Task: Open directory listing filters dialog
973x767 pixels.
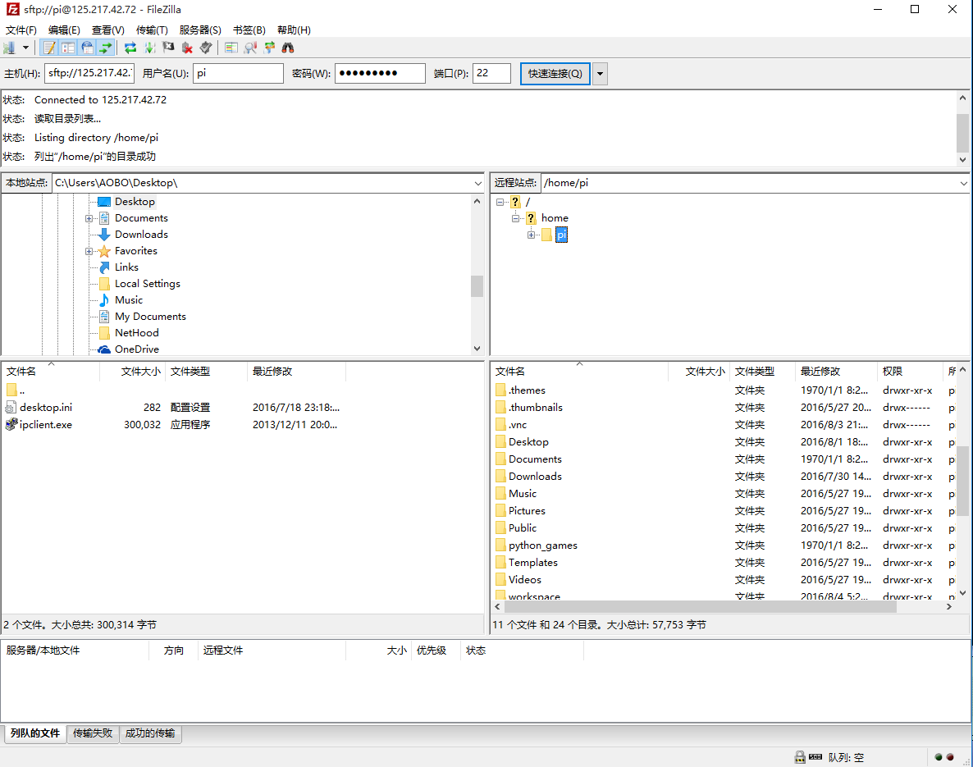Action: (231, 48)
